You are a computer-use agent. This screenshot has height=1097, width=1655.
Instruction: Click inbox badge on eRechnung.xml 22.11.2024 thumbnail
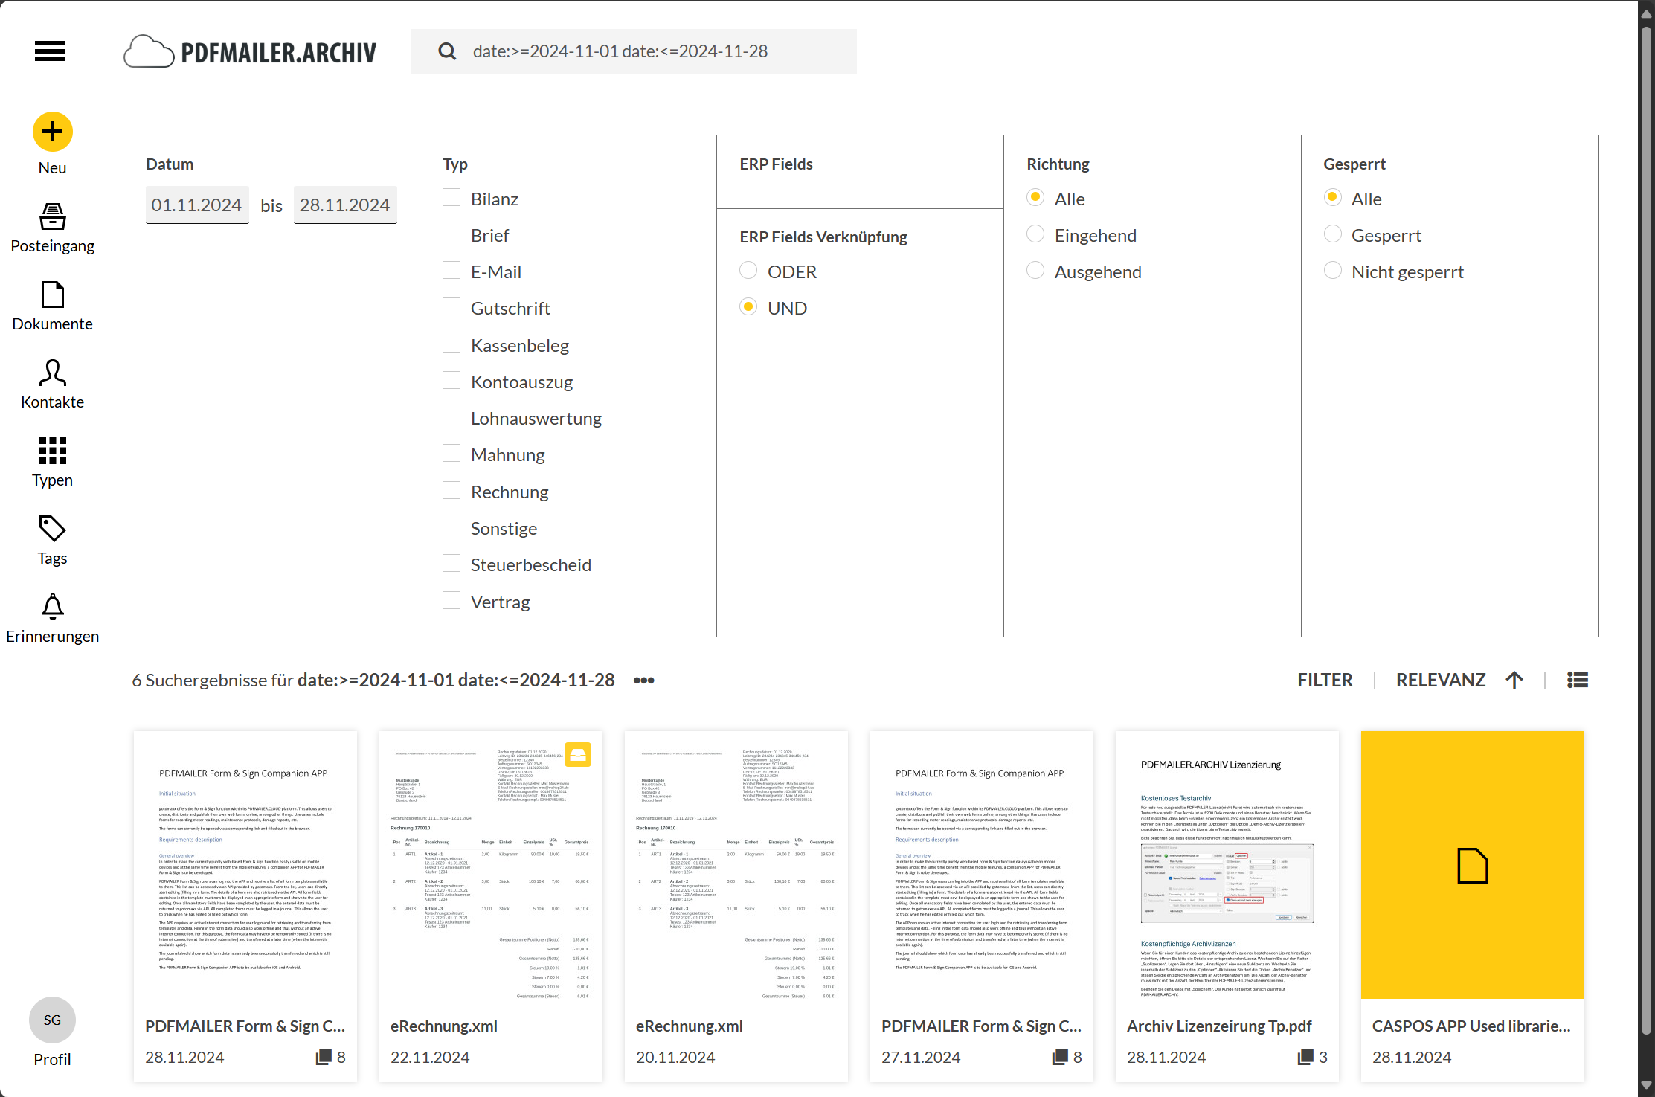578,755
